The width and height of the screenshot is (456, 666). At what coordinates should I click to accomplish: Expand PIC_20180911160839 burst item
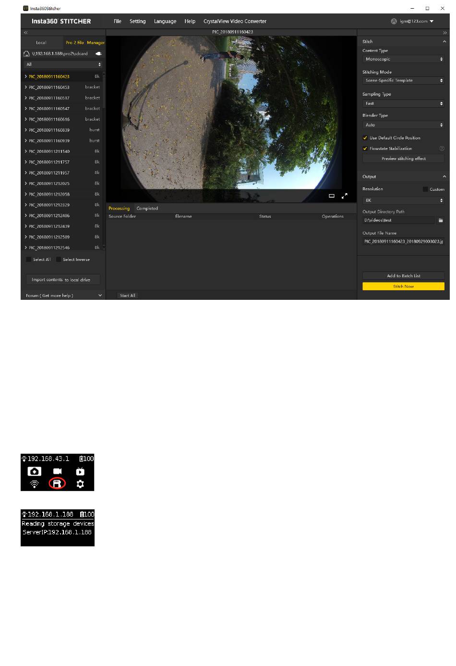(26, 130)
